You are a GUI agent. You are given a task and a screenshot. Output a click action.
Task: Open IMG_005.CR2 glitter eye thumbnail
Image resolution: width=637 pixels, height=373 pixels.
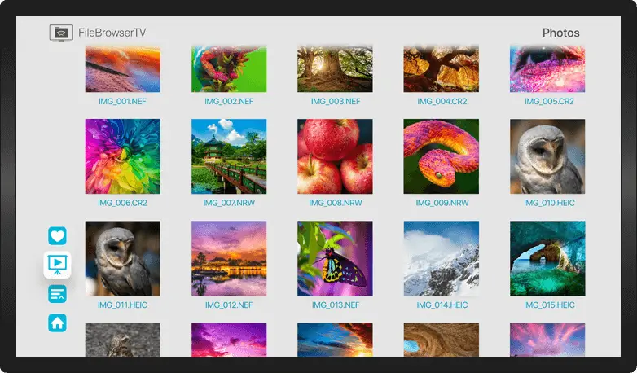pos(547,68)
